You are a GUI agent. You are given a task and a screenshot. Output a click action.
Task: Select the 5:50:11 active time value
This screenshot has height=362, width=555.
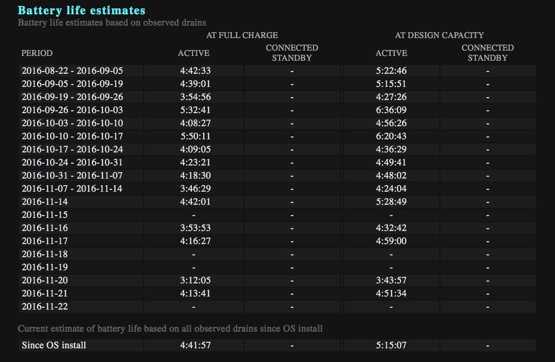pyautogui.click(x=195, y=136)
